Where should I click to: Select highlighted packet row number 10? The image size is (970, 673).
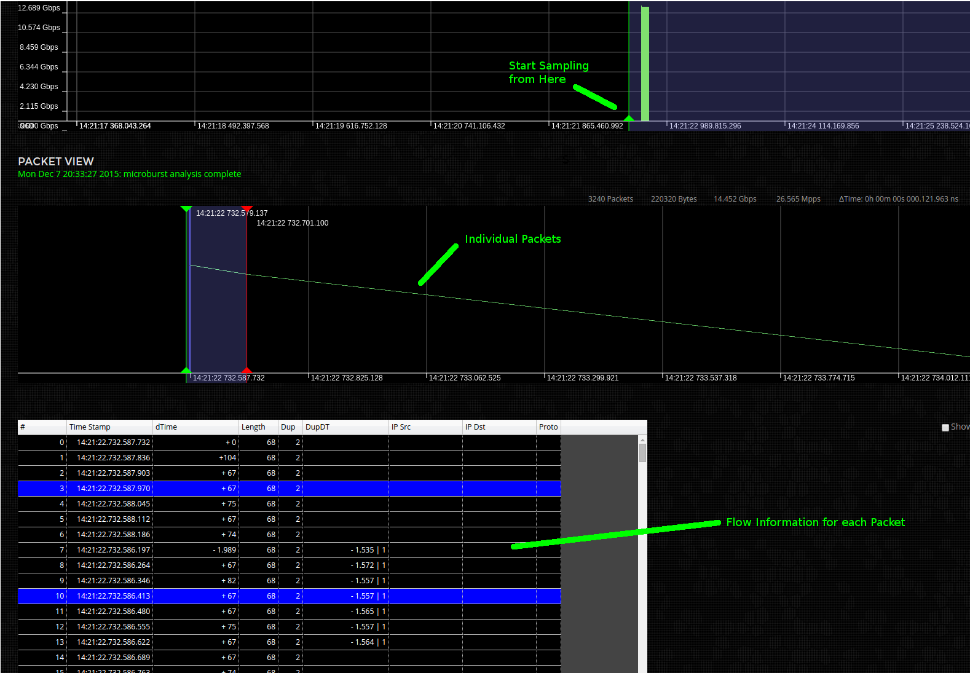pyautogui.click(x=289, y=596)
